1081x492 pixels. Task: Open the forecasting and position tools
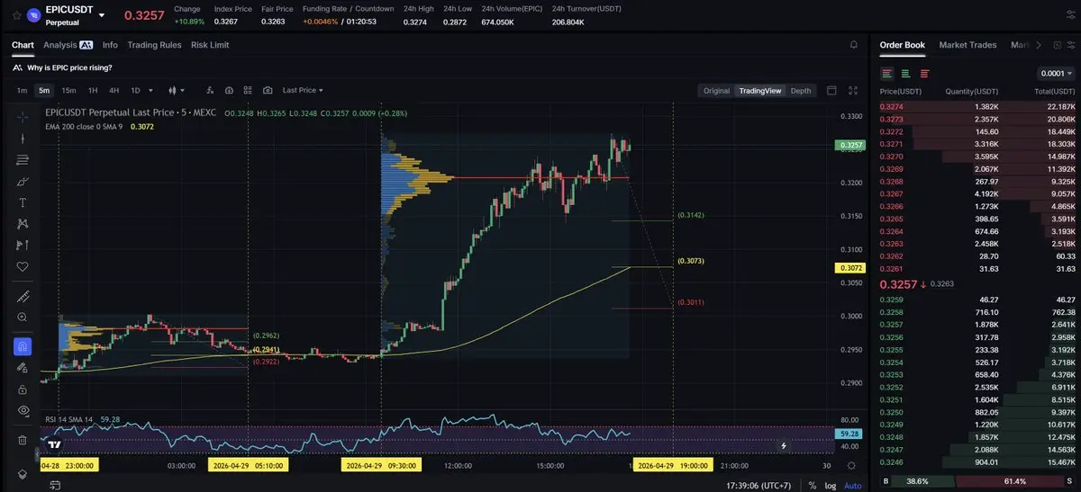23,245
